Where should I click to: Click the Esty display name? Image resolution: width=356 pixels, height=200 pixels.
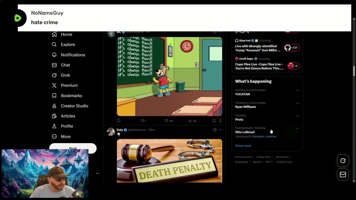120,130
